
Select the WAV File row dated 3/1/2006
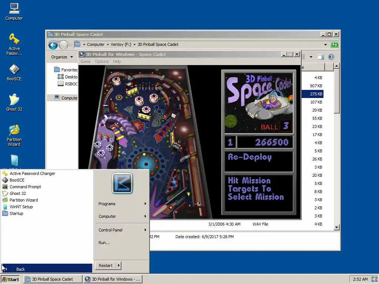pos(237,224)
